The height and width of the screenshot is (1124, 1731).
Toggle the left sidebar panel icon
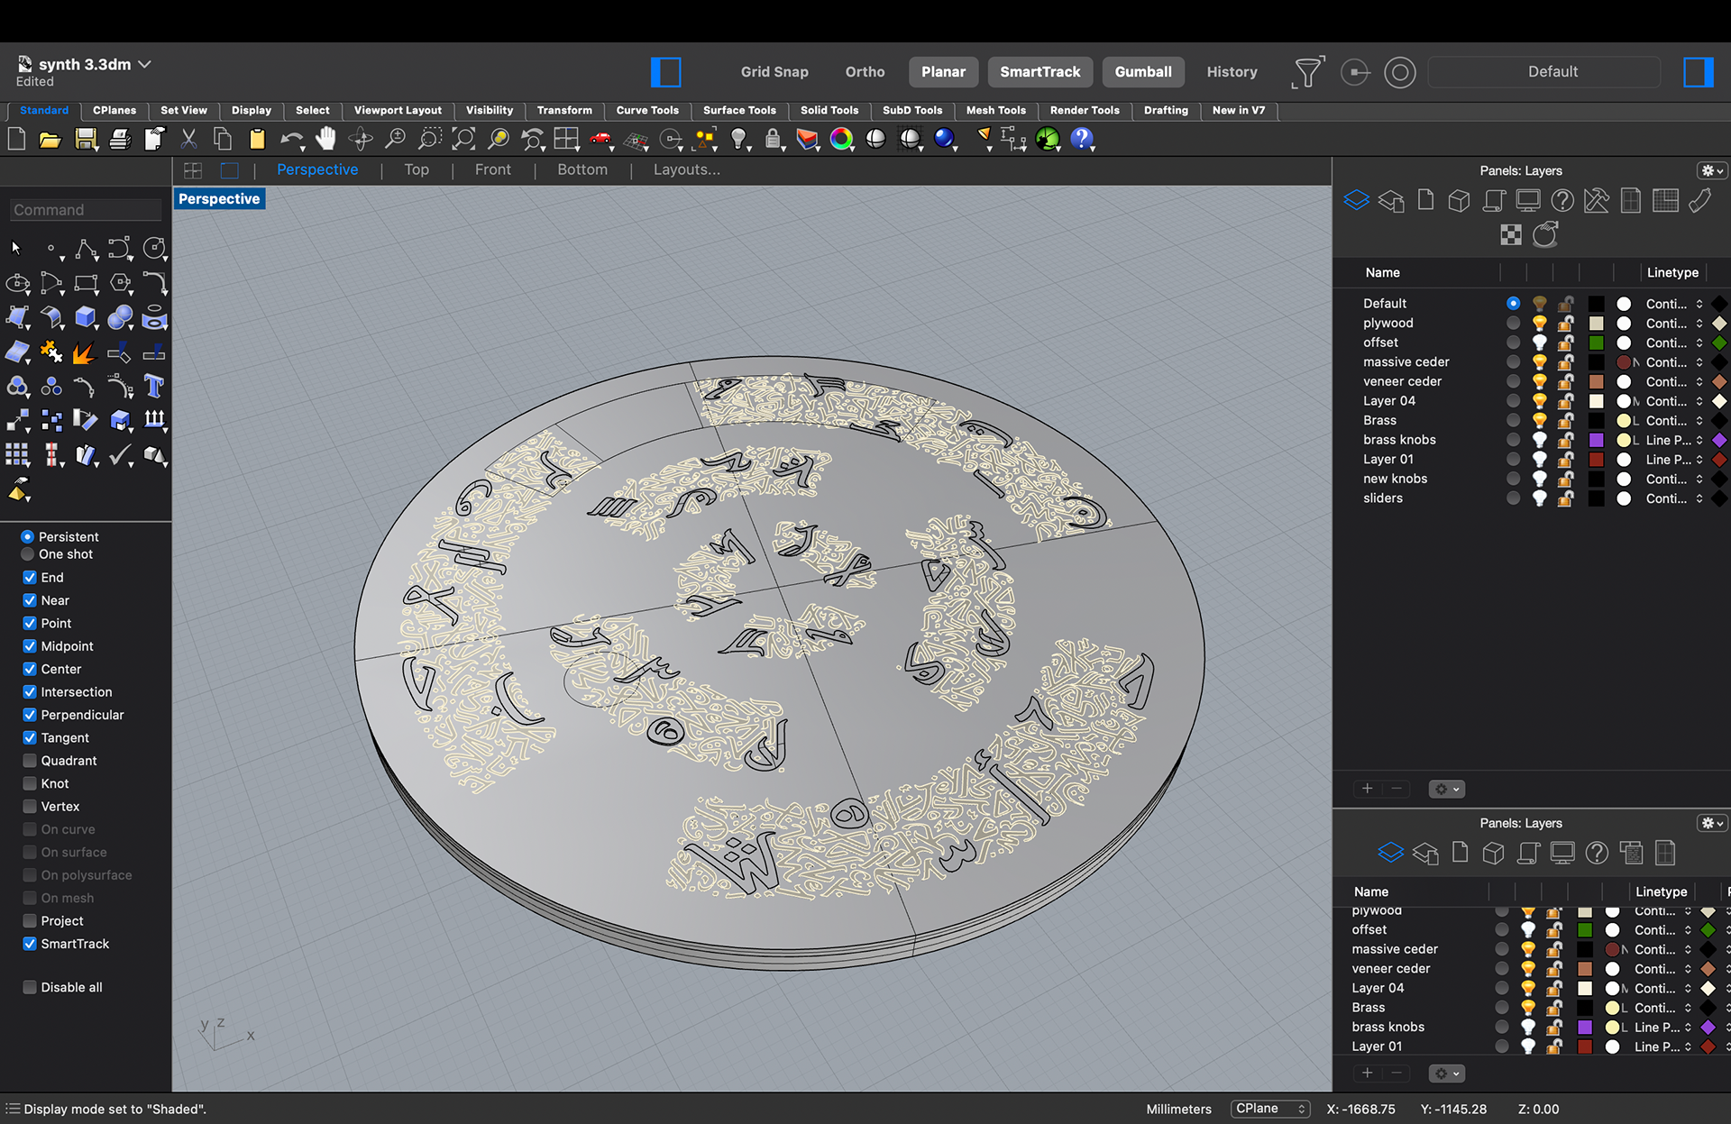tap(665, 72)
